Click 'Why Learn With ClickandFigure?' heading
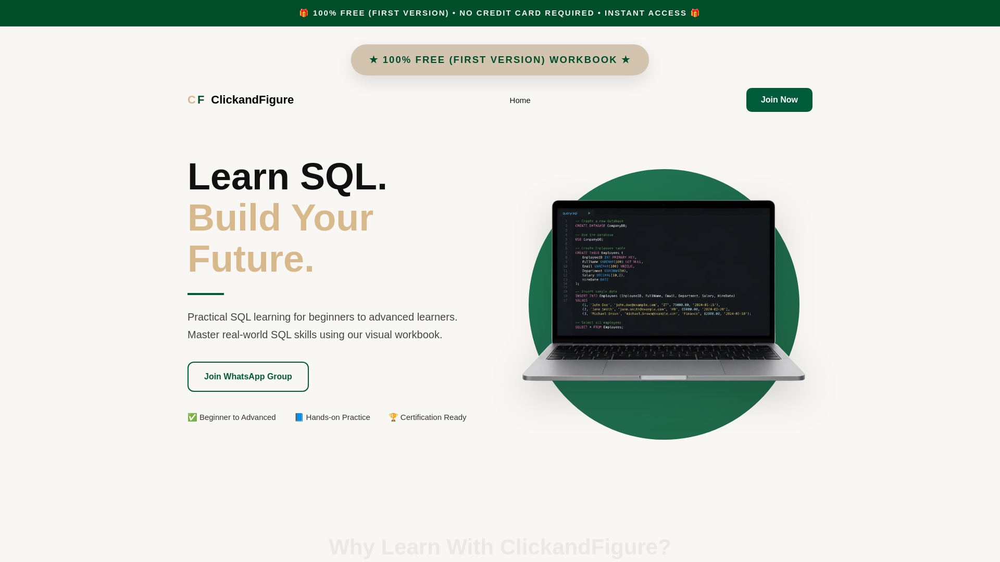1000x562 pixels. pos(500,547)
